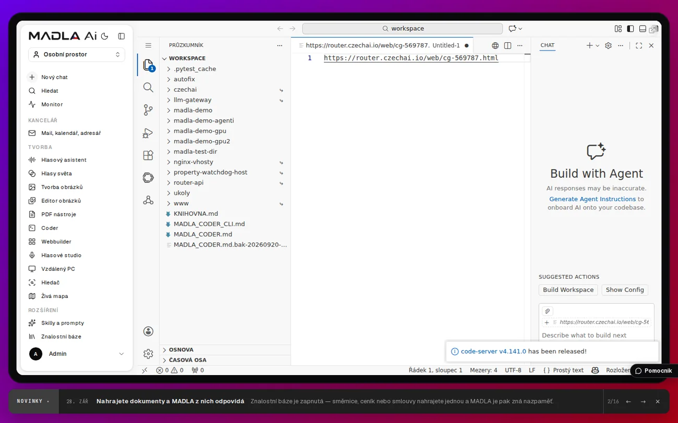Open customize layout control
Screen dimensions: 678x423
click(618, 29)
